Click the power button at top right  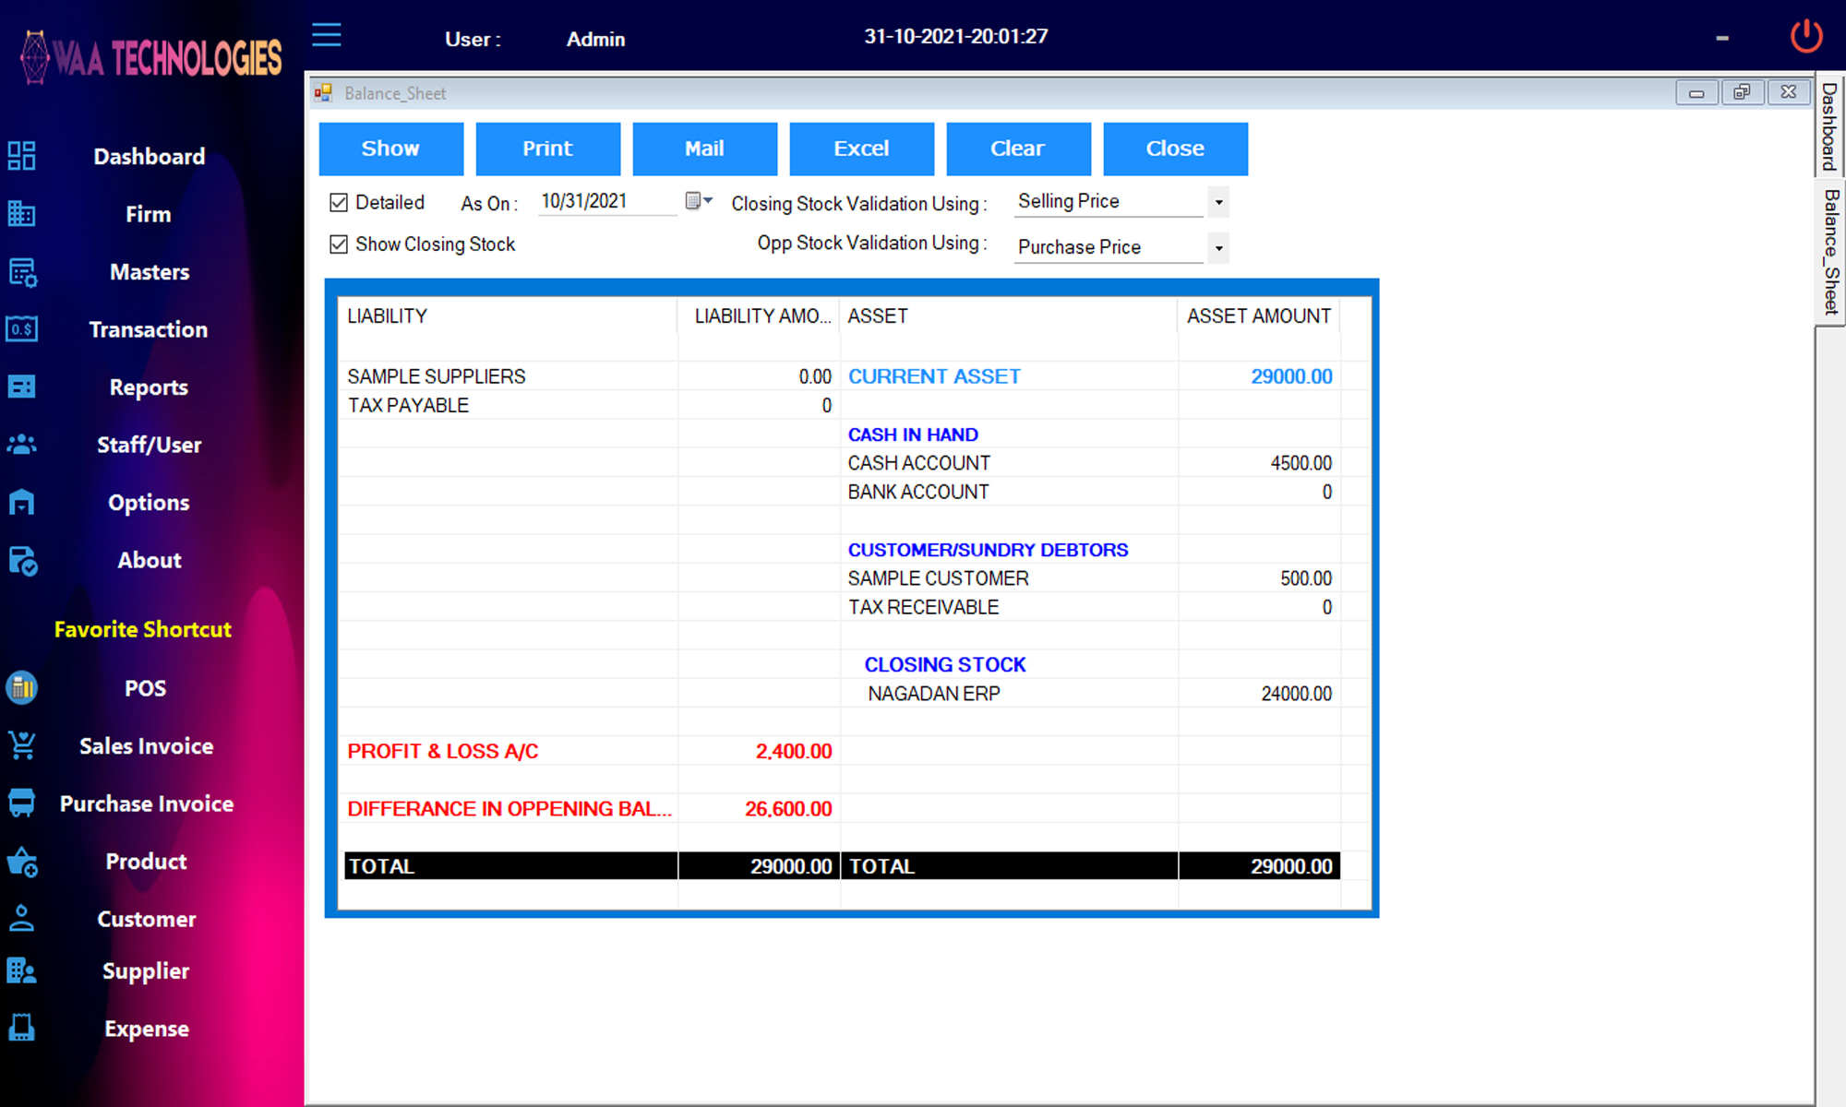coord(1805,35)
